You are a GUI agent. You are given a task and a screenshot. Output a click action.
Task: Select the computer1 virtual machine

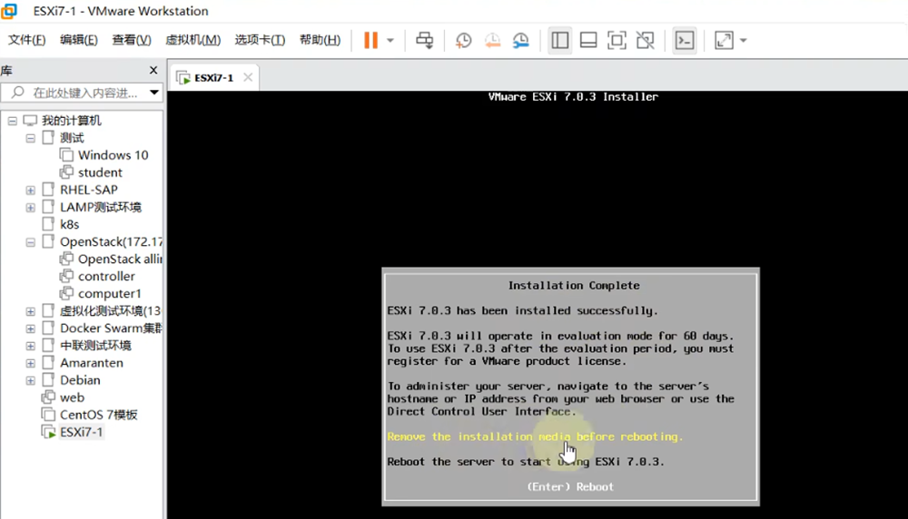[x=110, y=293]
